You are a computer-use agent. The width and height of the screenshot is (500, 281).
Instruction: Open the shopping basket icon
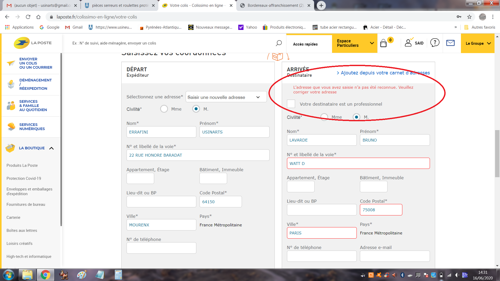click(383, 43)
